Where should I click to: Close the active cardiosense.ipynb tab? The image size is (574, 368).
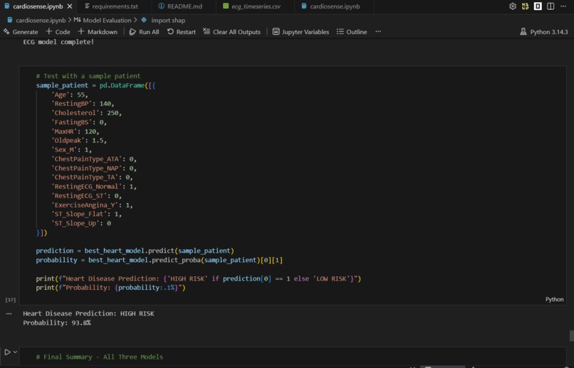click(70, 6)
